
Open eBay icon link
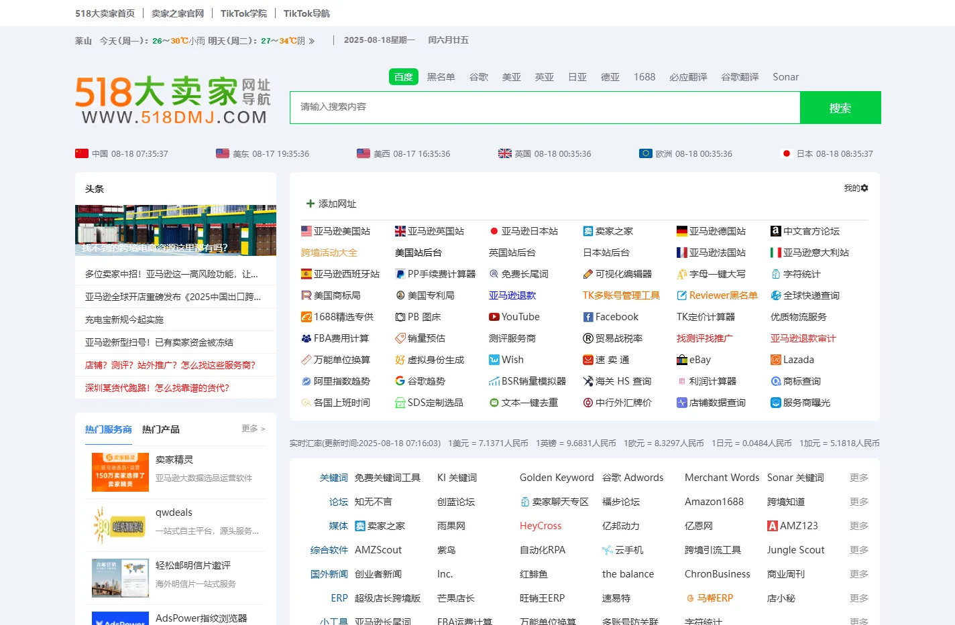(693, 360)
